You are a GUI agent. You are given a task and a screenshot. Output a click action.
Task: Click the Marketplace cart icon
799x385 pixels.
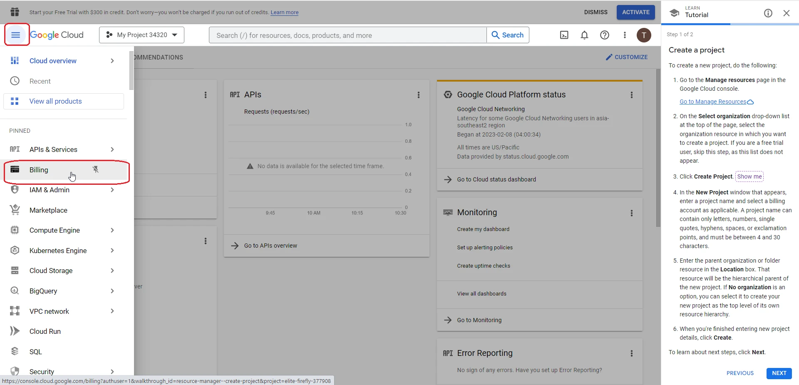click(15, 210)
